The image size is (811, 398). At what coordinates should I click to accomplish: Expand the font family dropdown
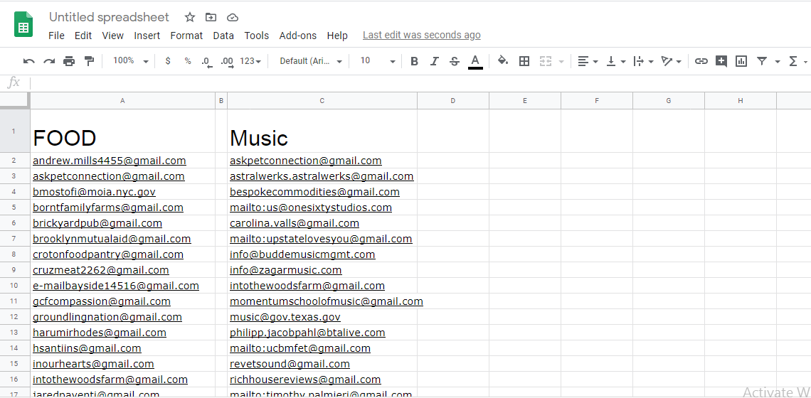pos(311,61)
